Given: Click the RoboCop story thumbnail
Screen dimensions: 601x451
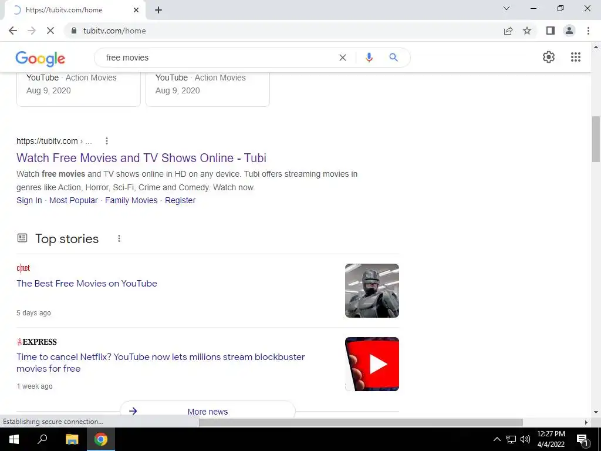Looking at the screenshot, I should coord(372,291).
